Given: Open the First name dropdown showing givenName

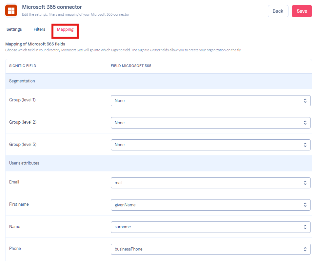Looking at the screenshot, I should pos(211,205).
